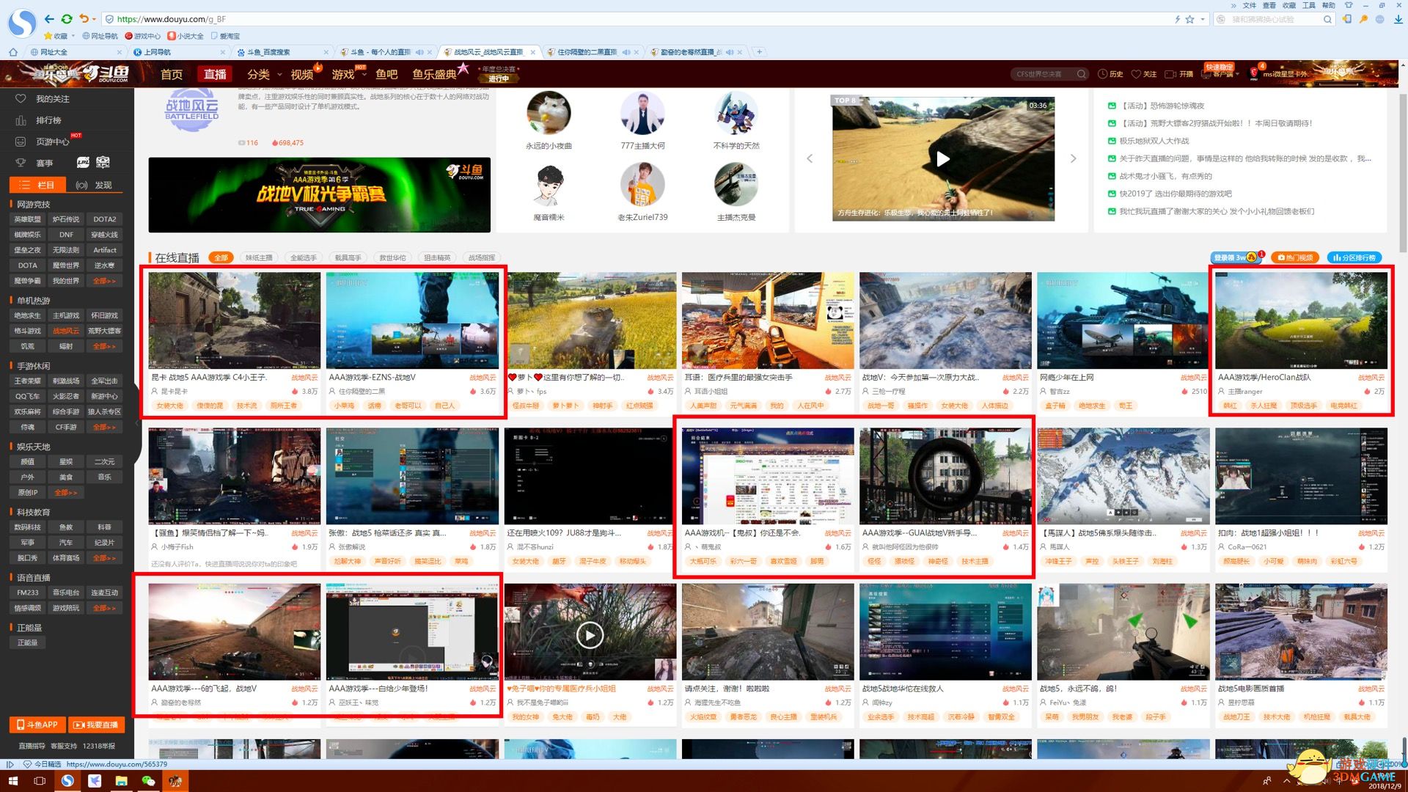
Task: Mute audio on 住你隔壁的二黑直播 tab
Action: (x=626, y=52)
